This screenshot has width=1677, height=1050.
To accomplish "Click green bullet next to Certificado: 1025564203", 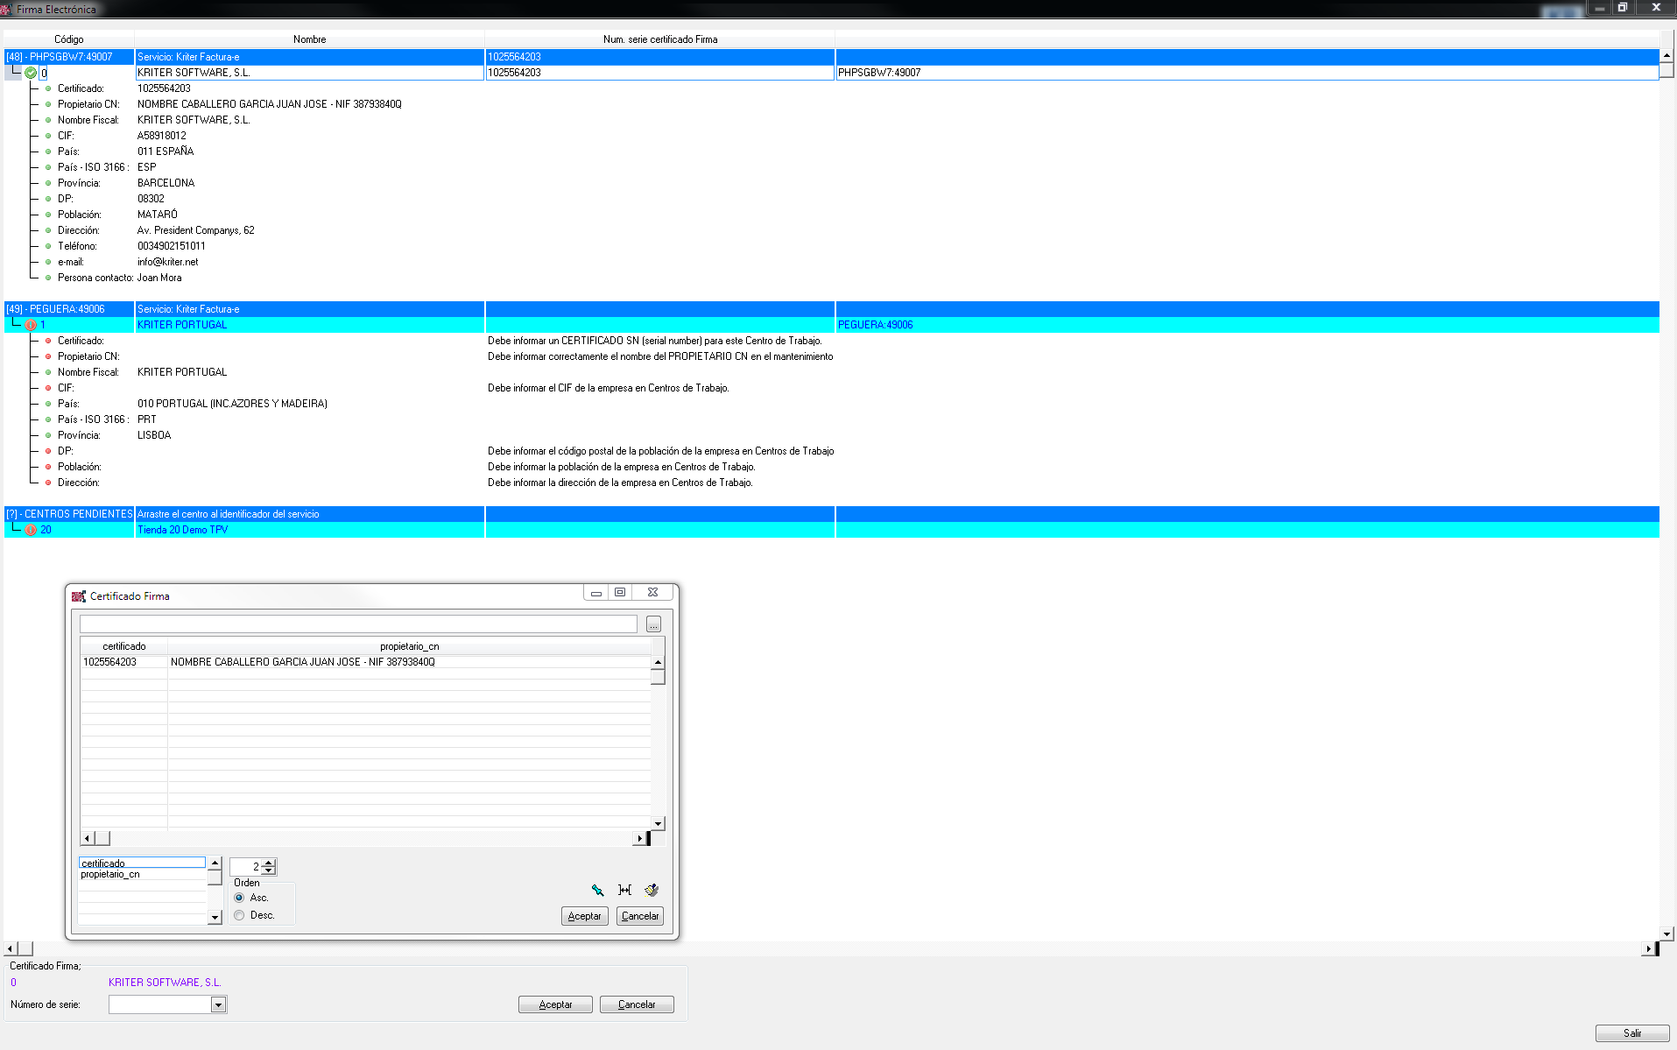I will tap(48, 88).
